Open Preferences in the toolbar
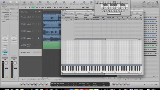This screenshot has height=90, width=160. tap(10, 2)
